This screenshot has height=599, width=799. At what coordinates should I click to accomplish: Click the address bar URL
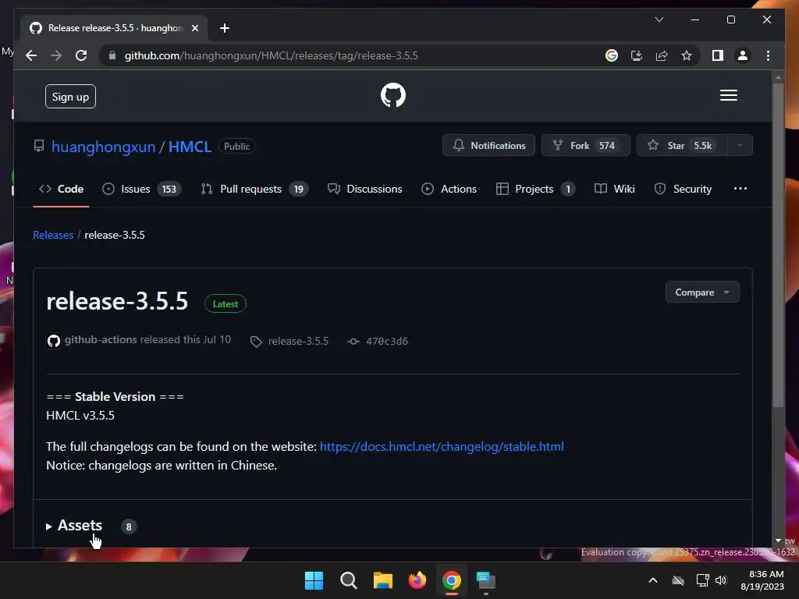(x=271, y=55)
